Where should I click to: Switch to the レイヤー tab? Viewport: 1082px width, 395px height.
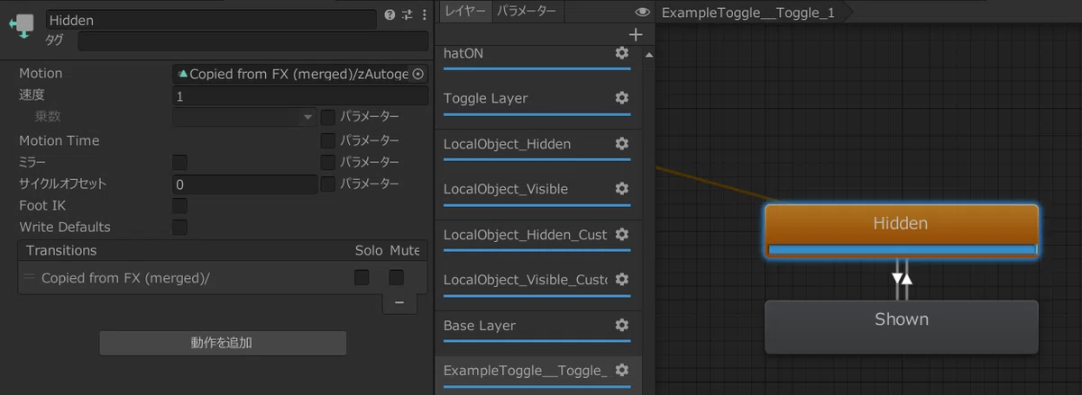pyautogui.click(x=464, y=12)
